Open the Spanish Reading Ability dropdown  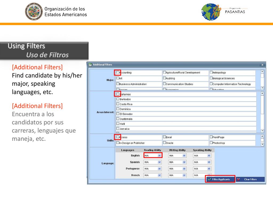click(x=153, y=162)
